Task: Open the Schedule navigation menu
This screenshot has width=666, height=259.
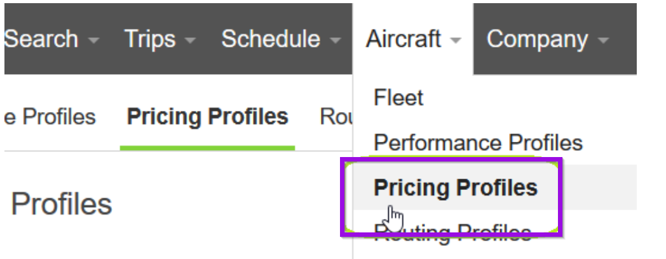Action: 271,39
